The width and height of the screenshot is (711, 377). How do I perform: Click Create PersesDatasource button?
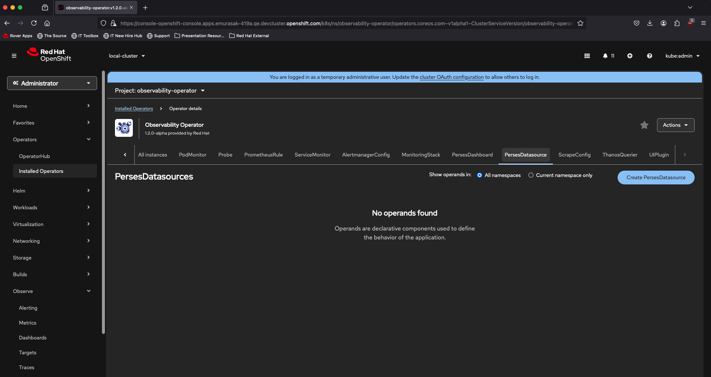pos(656,177)
